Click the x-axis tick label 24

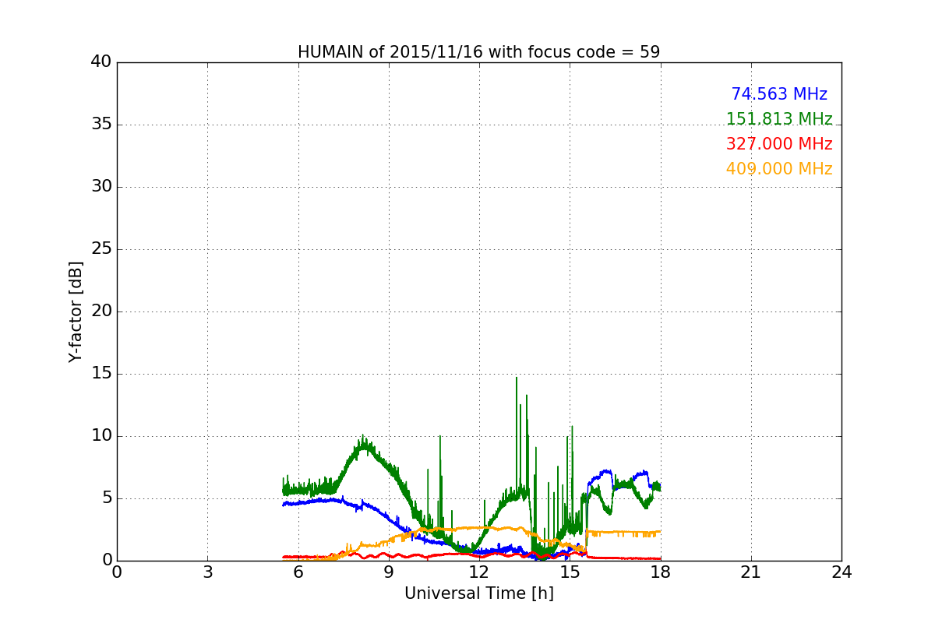(x=841, y=572)
